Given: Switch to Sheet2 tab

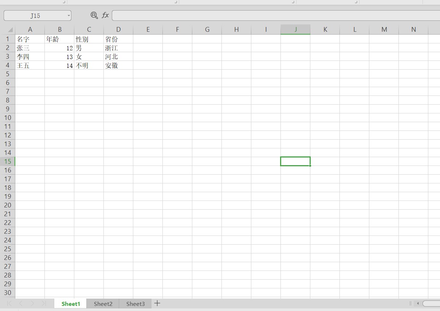Looking at the screenshot, I should pos(103,304).
